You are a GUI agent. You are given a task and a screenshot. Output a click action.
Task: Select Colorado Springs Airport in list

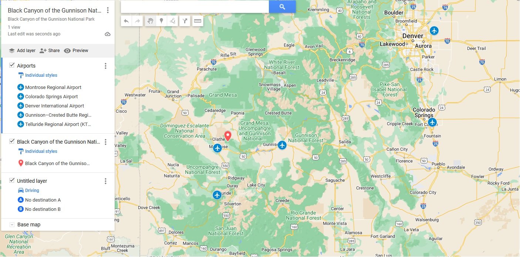point(51,97)
